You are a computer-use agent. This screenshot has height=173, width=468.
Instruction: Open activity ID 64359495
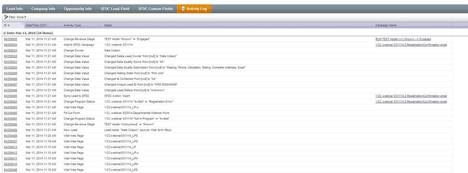coord(10,96)
